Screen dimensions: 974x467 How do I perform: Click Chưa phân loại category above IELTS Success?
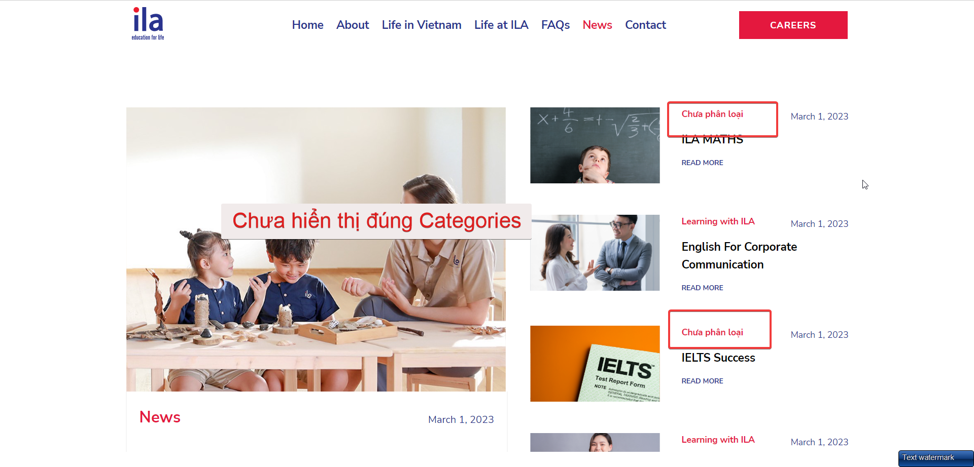tap(712, 332)
